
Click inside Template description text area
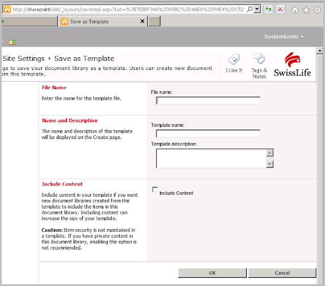(x=211, y=158)
